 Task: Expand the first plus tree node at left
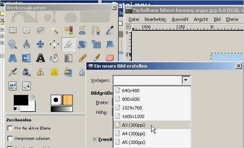[2, 30]
